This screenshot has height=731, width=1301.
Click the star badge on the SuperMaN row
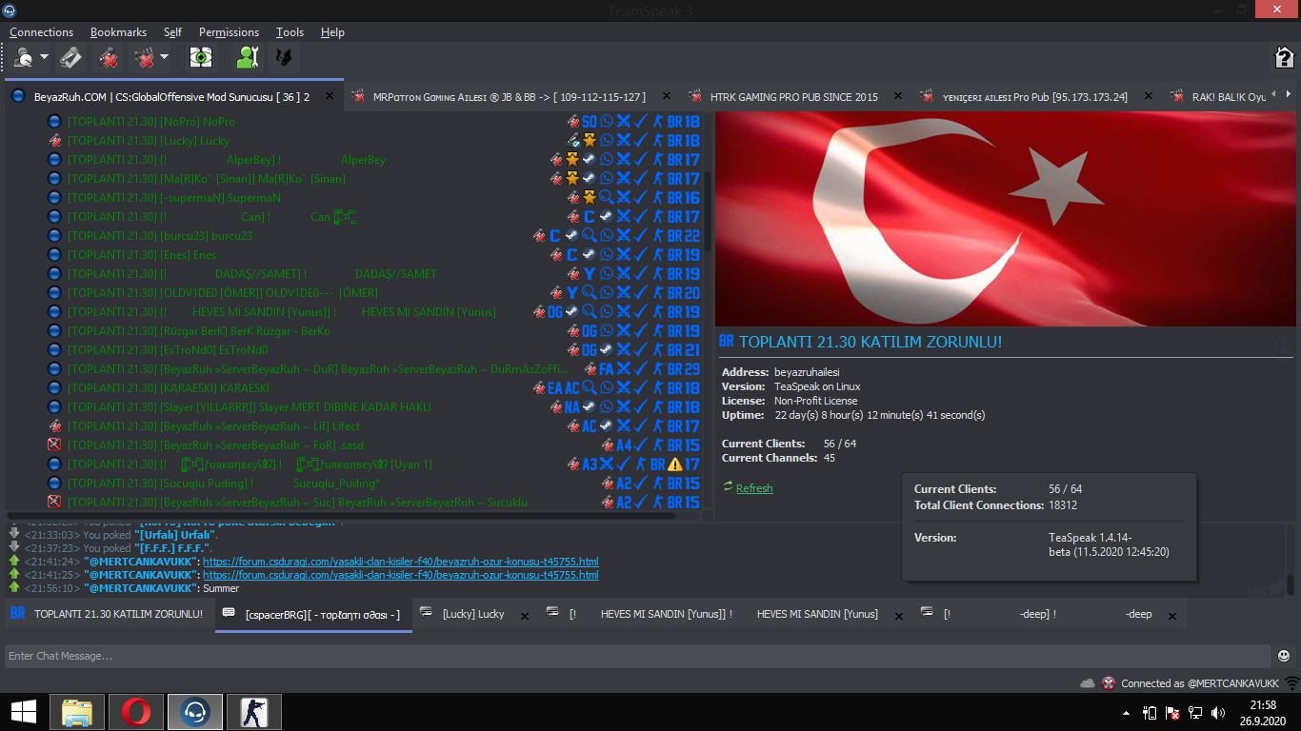click(590, 198)
